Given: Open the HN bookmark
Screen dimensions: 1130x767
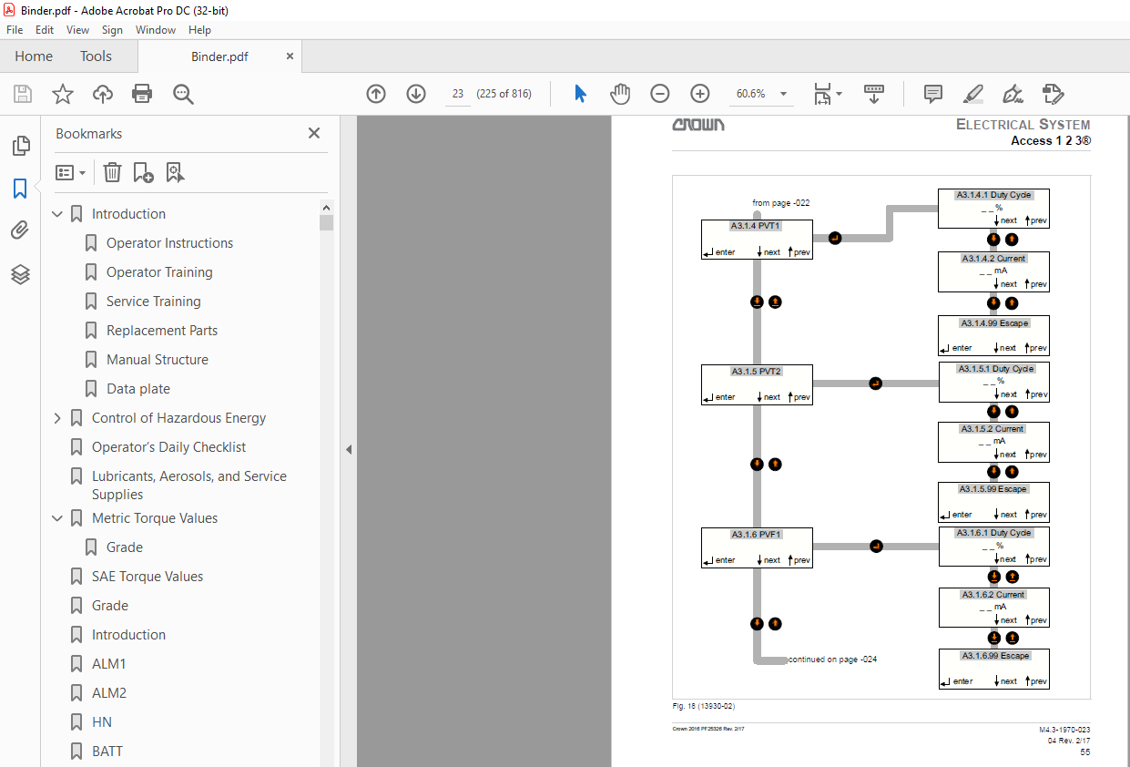Looking at the screenshot, I should click(102, 722).
